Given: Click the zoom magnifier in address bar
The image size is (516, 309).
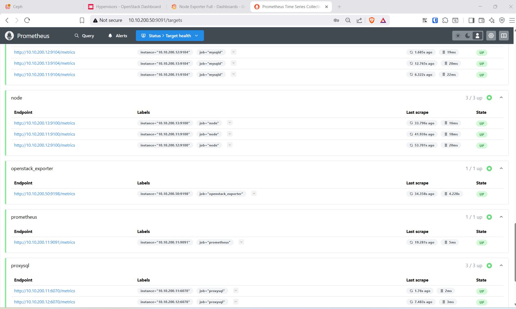Looking at the screenshot, I should (x=348, y=20).
